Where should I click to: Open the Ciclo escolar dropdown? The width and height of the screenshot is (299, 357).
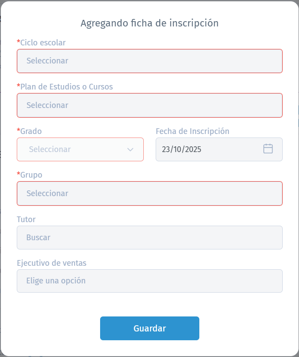click(149, 61)
